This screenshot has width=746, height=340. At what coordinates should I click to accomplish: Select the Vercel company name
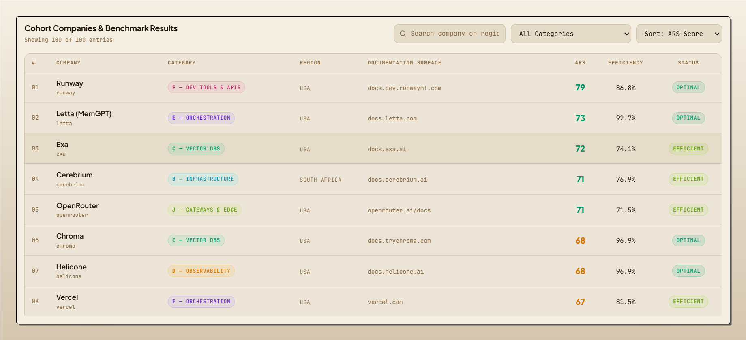(67, 297)
